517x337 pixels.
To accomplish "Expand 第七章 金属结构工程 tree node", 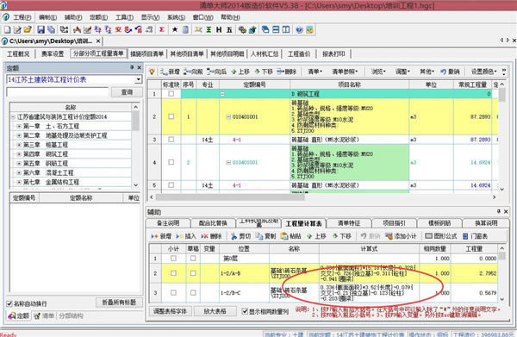I will 19,182.
